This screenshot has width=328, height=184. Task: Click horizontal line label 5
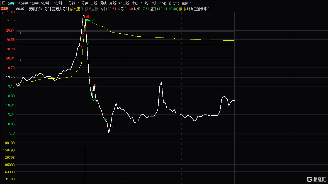point(20,46)
